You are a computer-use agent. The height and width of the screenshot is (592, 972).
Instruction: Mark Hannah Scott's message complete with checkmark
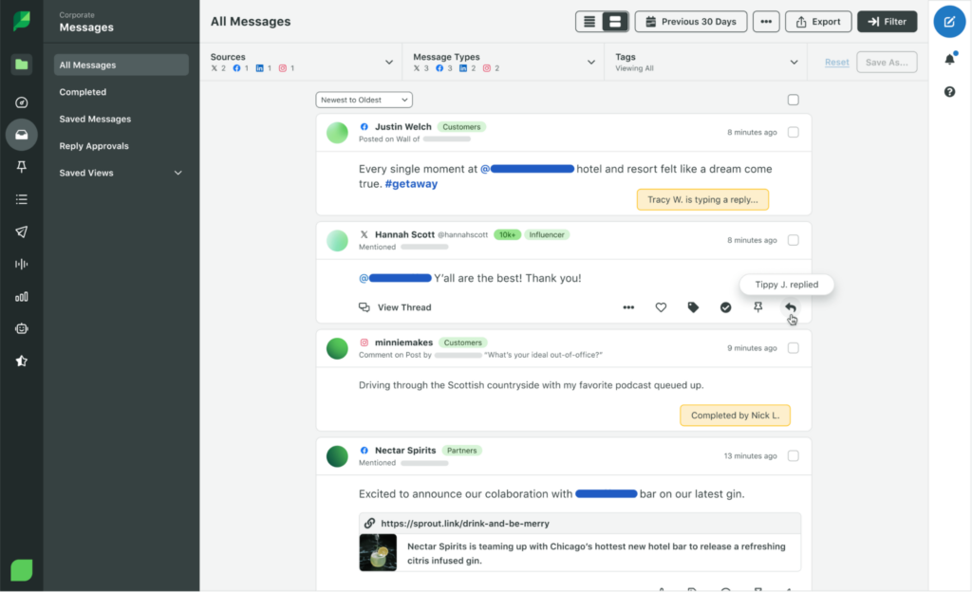(x=725, y=307)
